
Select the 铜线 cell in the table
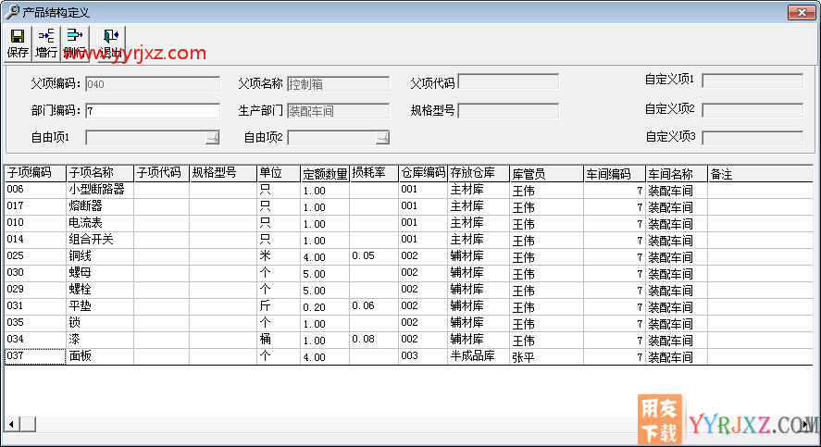[x=99, y=256]
